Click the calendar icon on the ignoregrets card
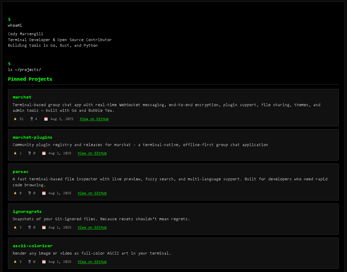The image size is (347, 272). coord(44,227)
